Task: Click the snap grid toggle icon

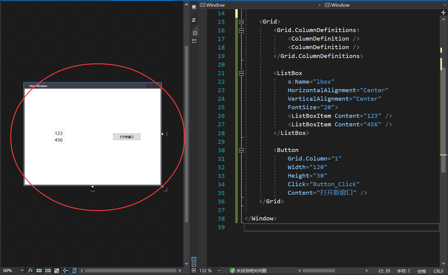Action: 48,270
